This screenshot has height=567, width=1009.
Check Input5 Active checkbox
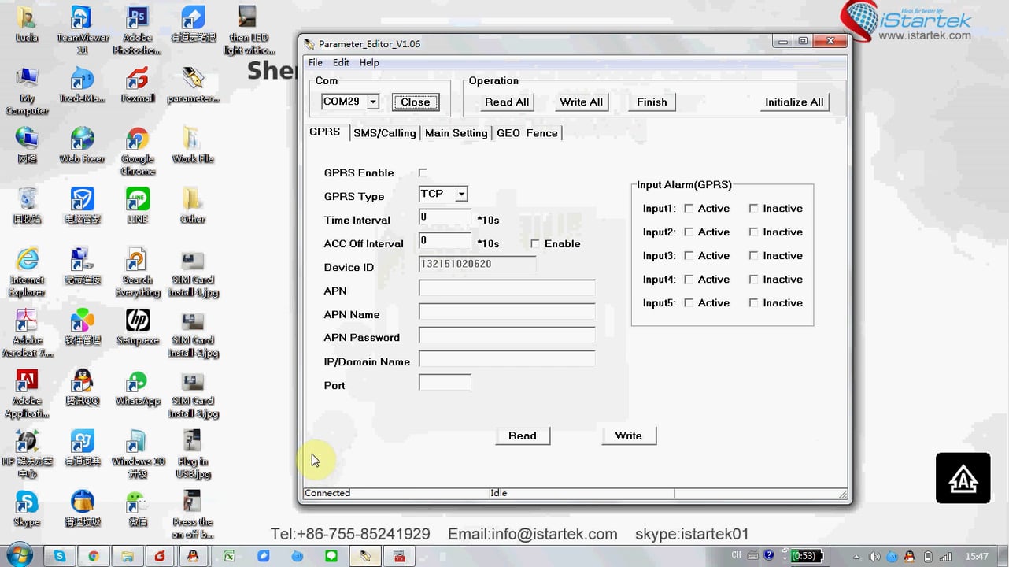coord(689,303)
